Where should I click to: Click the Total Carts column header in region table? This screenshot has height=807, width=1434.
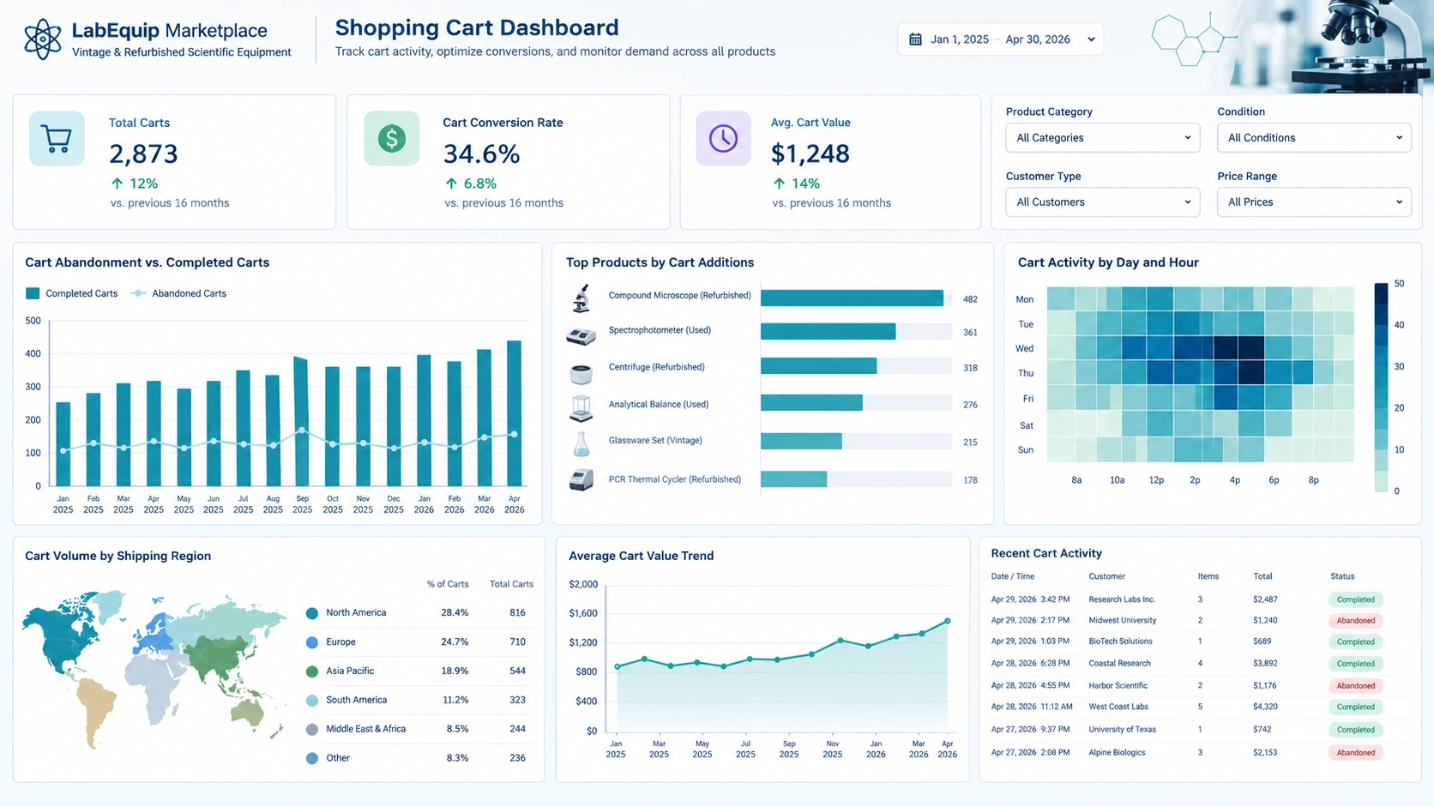tap(511, 584)
